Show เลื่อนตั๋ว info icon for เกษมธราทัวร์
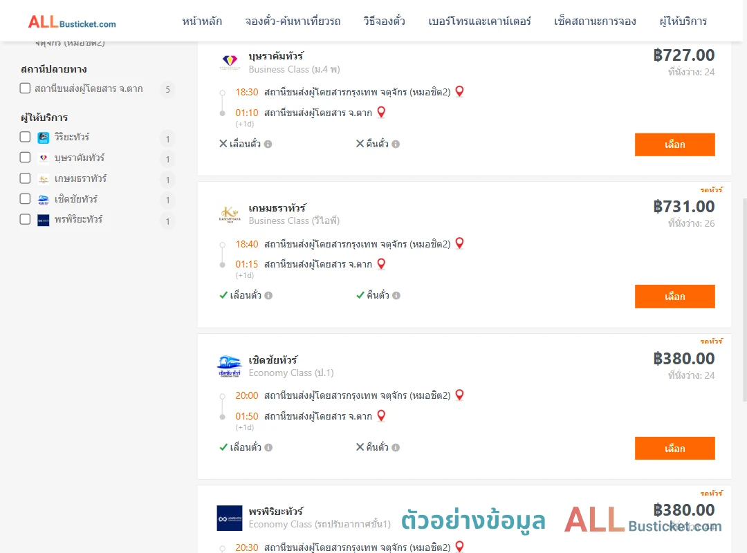This screenshot has height=553, width=747. 268,295
